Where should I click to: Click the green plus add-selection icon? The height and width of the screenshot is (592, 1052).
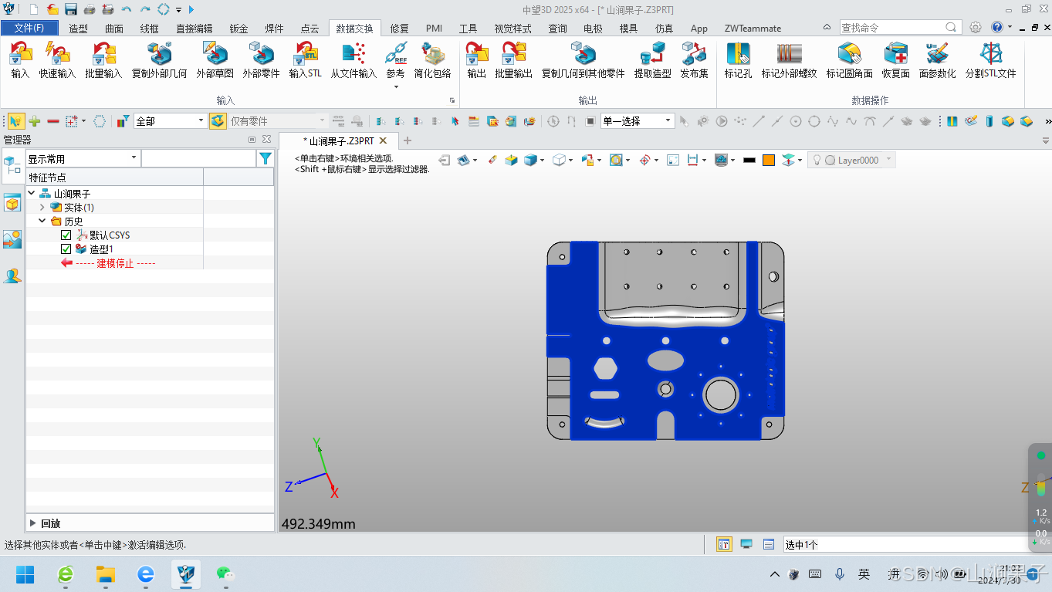tap(35, 121)
